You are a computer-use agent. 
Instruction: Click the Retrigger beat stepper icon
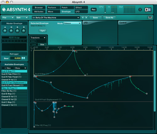[23, 58]
